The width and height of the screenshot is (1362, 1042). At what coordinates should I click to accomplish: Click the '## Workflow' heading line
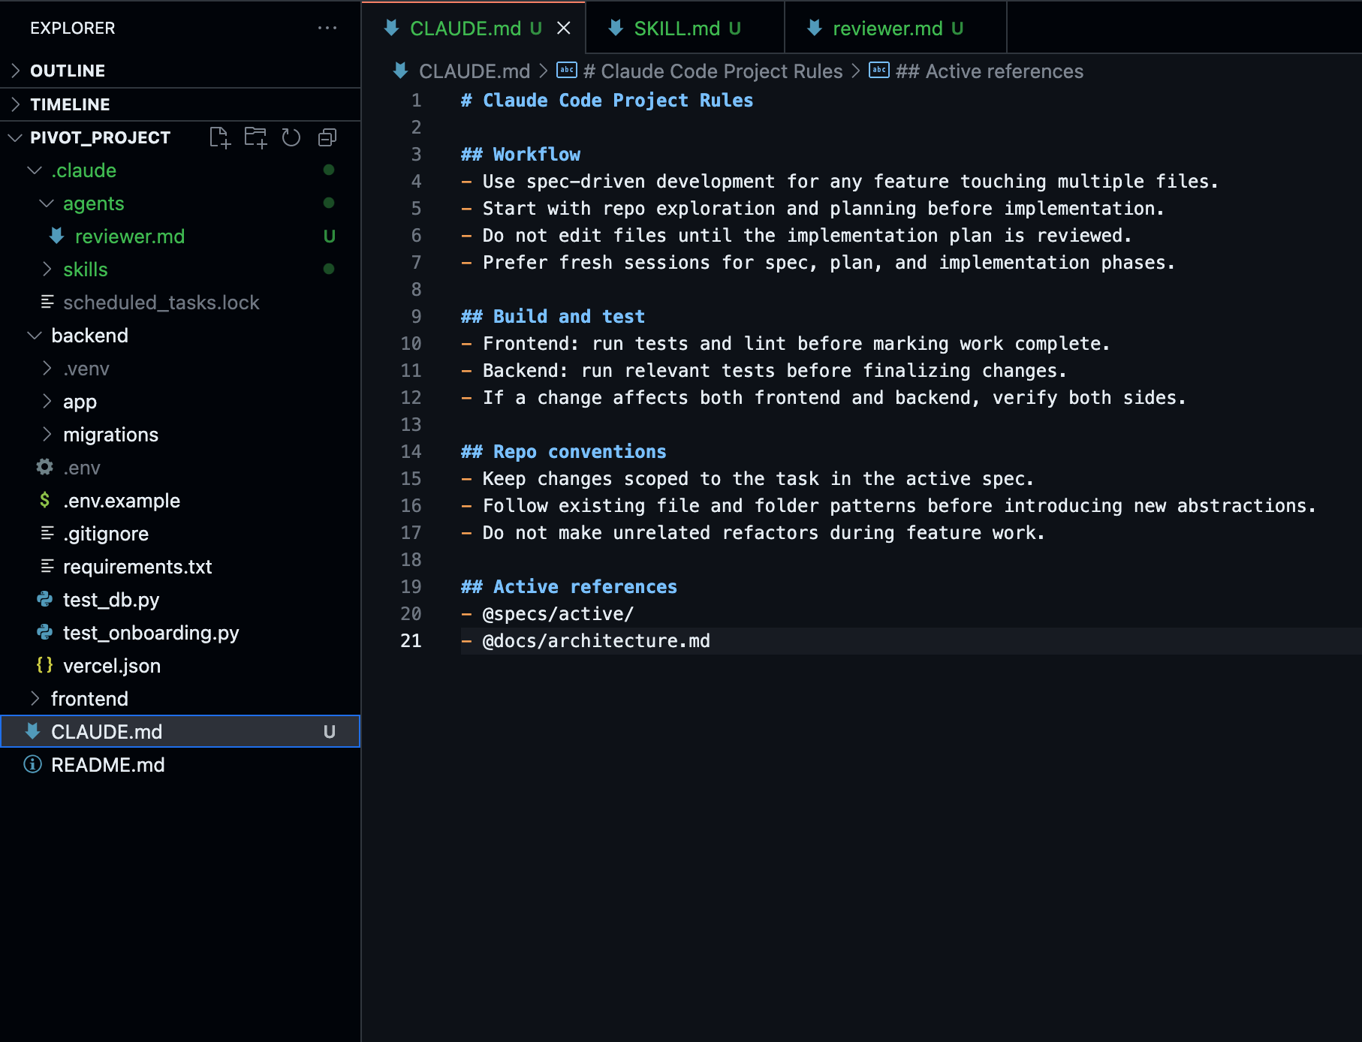click(520, 155)
